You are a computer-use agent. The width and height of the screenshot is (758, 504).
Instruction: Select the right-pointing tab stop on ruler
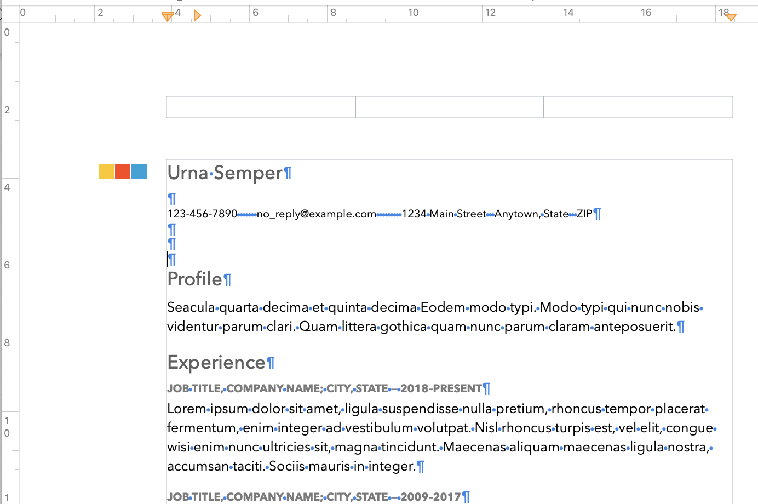197,15
